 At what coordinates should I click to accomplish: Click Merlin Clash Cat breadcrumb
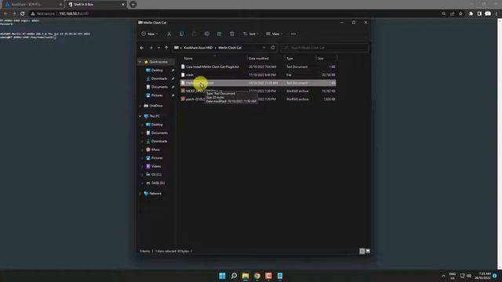pos(230,48)
